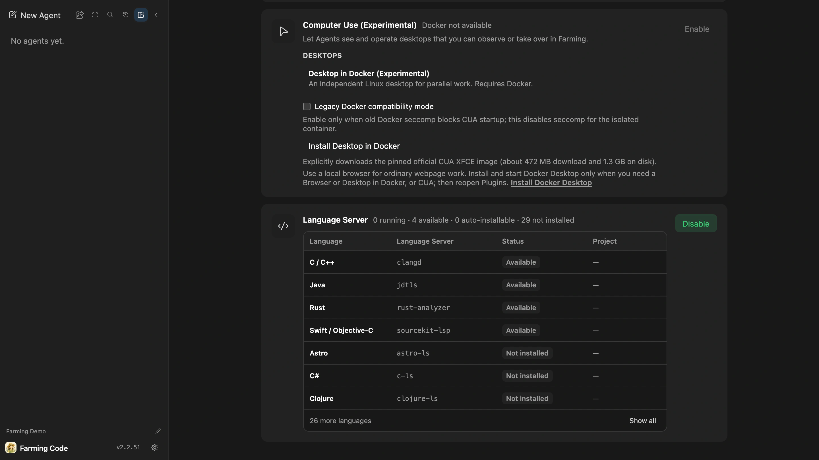This screenshot has height=460, width=819.
Task: Disable the Language Server plugin
Action: (696, 223)
